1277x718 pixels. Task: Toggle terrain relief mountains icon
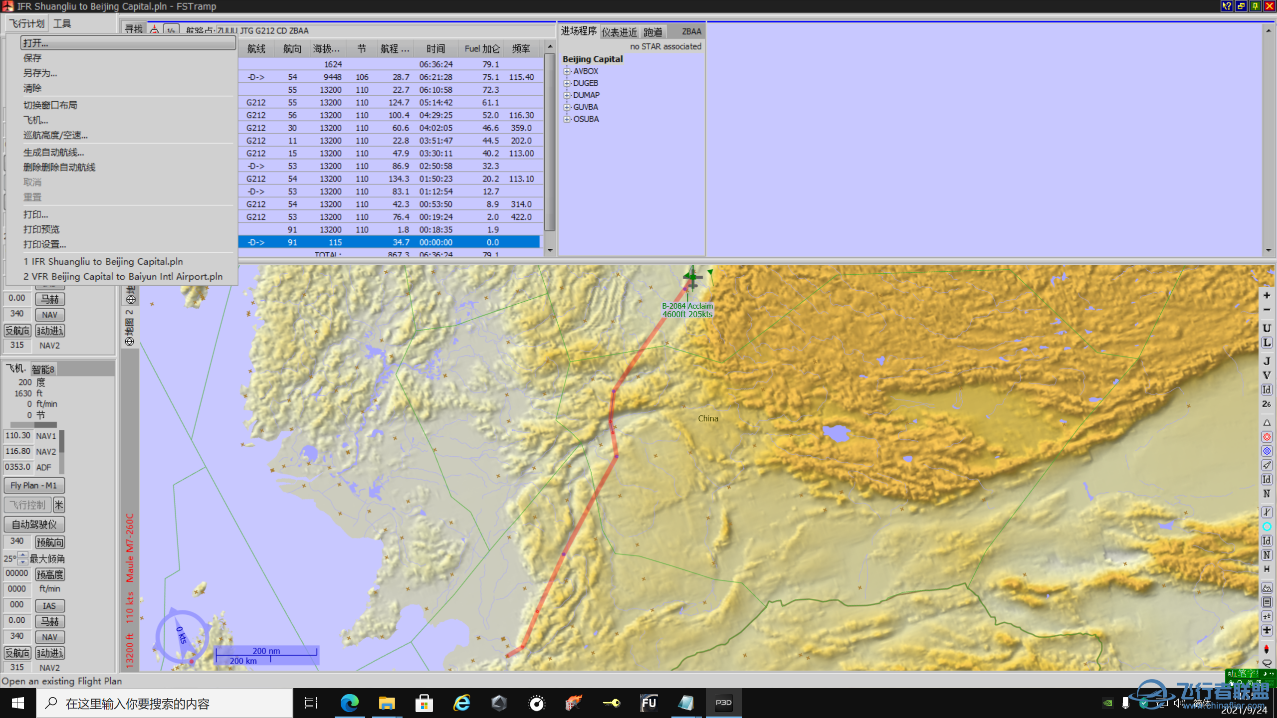click(x=1267, y=588)
